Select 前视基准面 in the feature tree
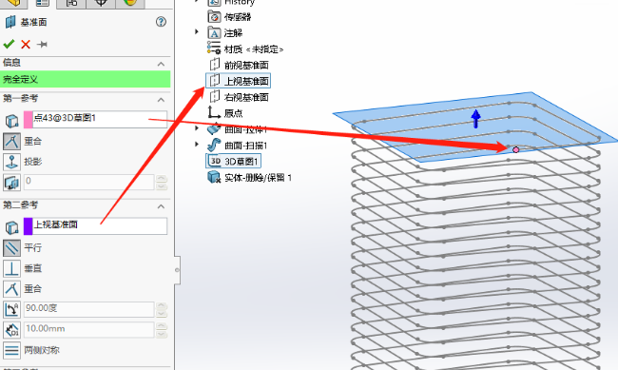 click(x=246, y=65)
